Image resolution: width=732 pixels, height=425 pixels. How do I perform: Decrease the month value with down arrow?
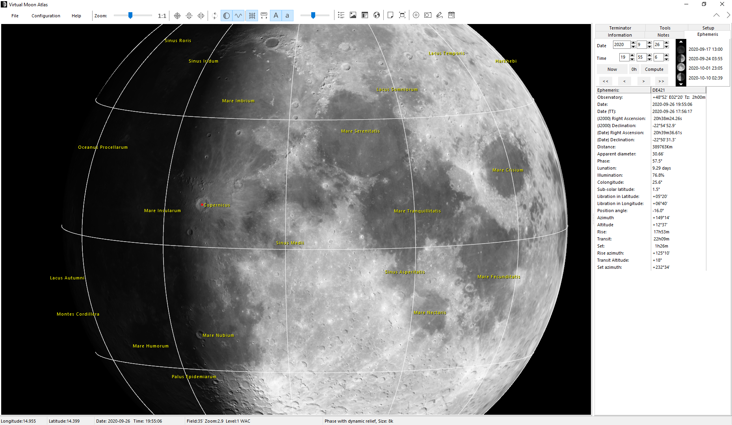(649, 47)
